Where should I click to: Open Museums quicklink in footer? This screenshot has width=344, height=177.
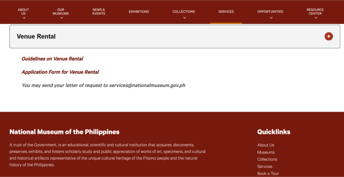coord(266,152)
